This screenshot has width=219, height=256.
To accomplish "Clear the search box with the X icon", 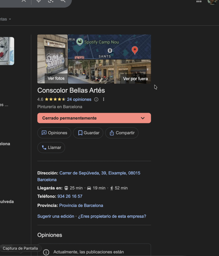I will click(24, 1).
